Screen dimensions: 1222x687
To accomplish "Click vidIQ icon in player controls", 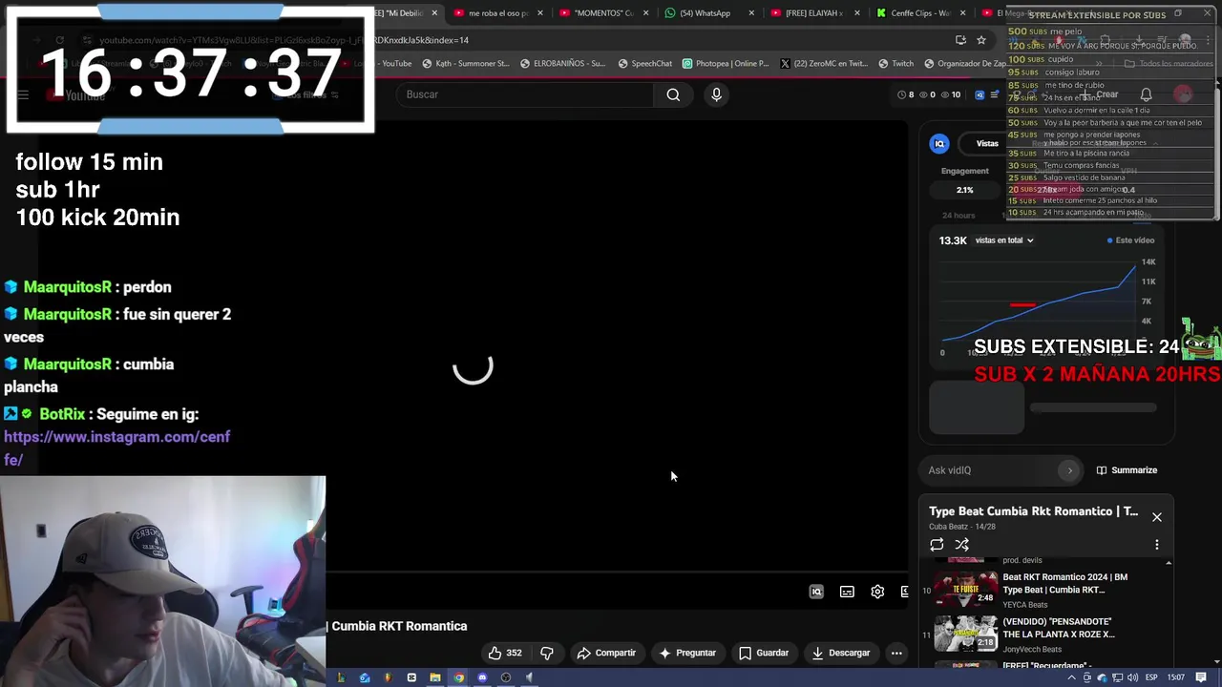I will click(816, 592).
